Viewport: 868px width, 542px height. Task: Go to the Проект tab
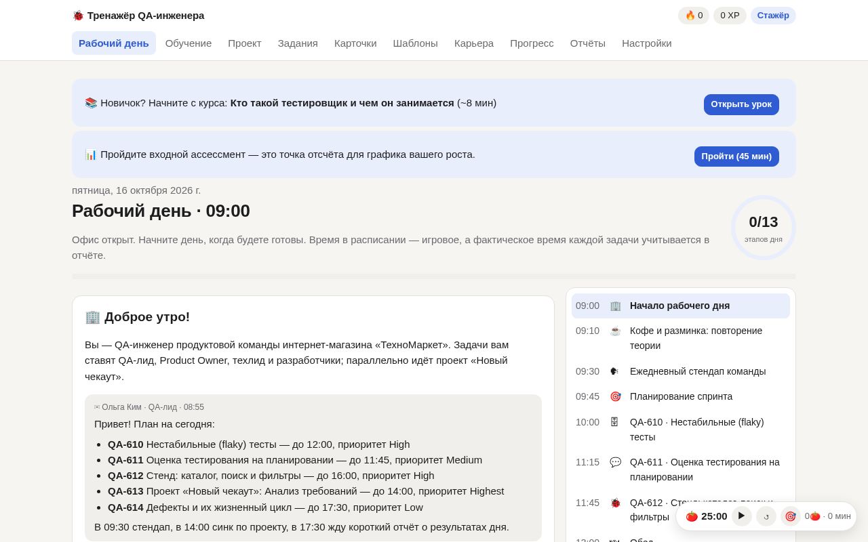[245, 43]
